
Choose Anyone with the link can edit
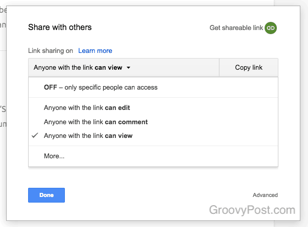pyautogui.click(x=153, y=107)
